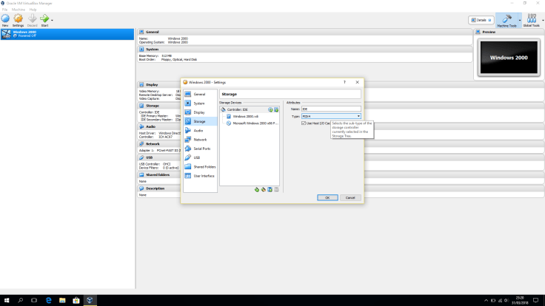Open the Machine menu
This screenshot has height=306, width=545.
pyautogui.click(x=16, y=10)
